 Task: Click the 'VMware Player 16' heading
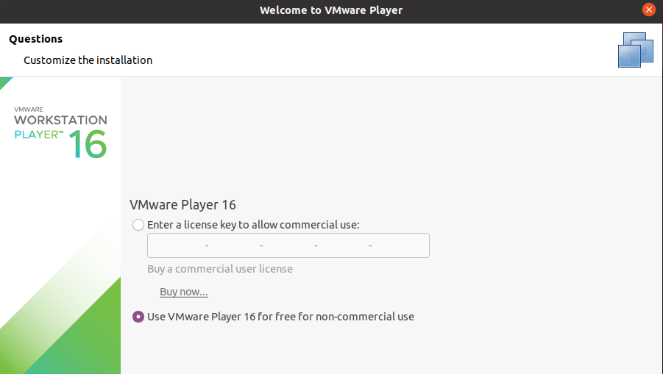[182, 205]
